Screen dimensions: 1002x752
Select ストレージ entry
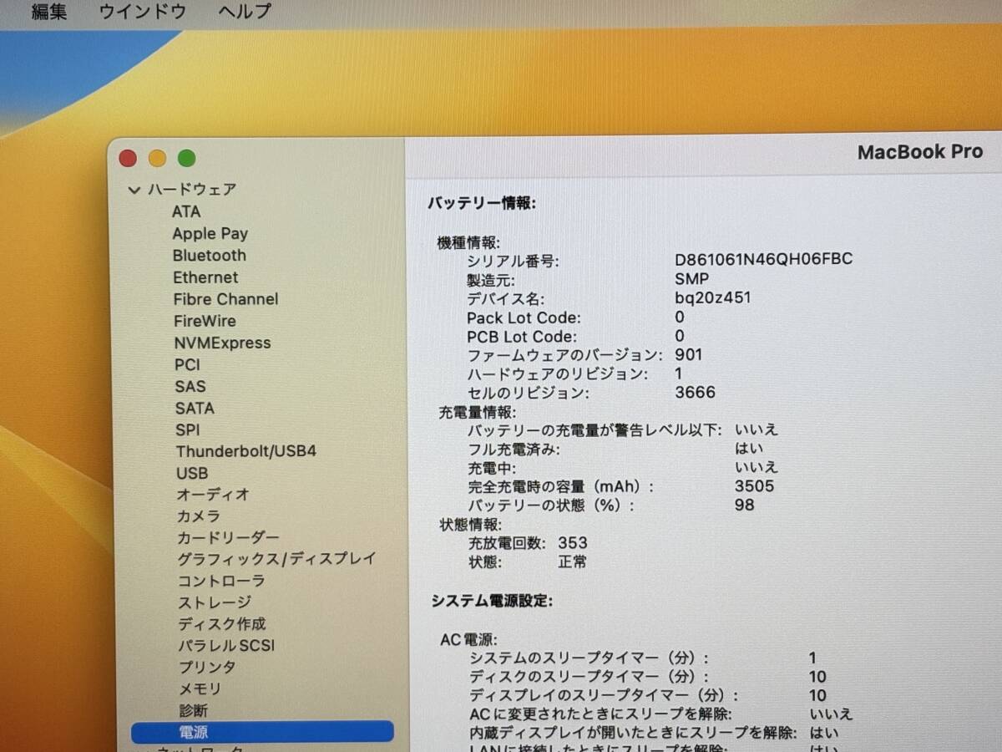[x=215, y=602]
